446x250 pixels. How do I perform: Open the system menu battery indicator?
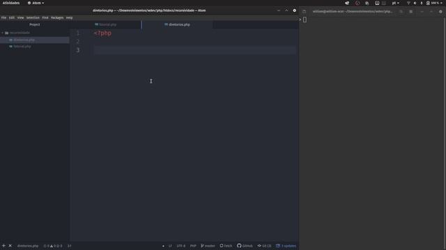pyautogui.click(x=434, y=3)
